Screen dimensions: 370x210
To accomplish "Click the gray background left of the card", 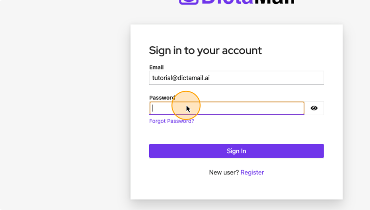I will 64,106.
